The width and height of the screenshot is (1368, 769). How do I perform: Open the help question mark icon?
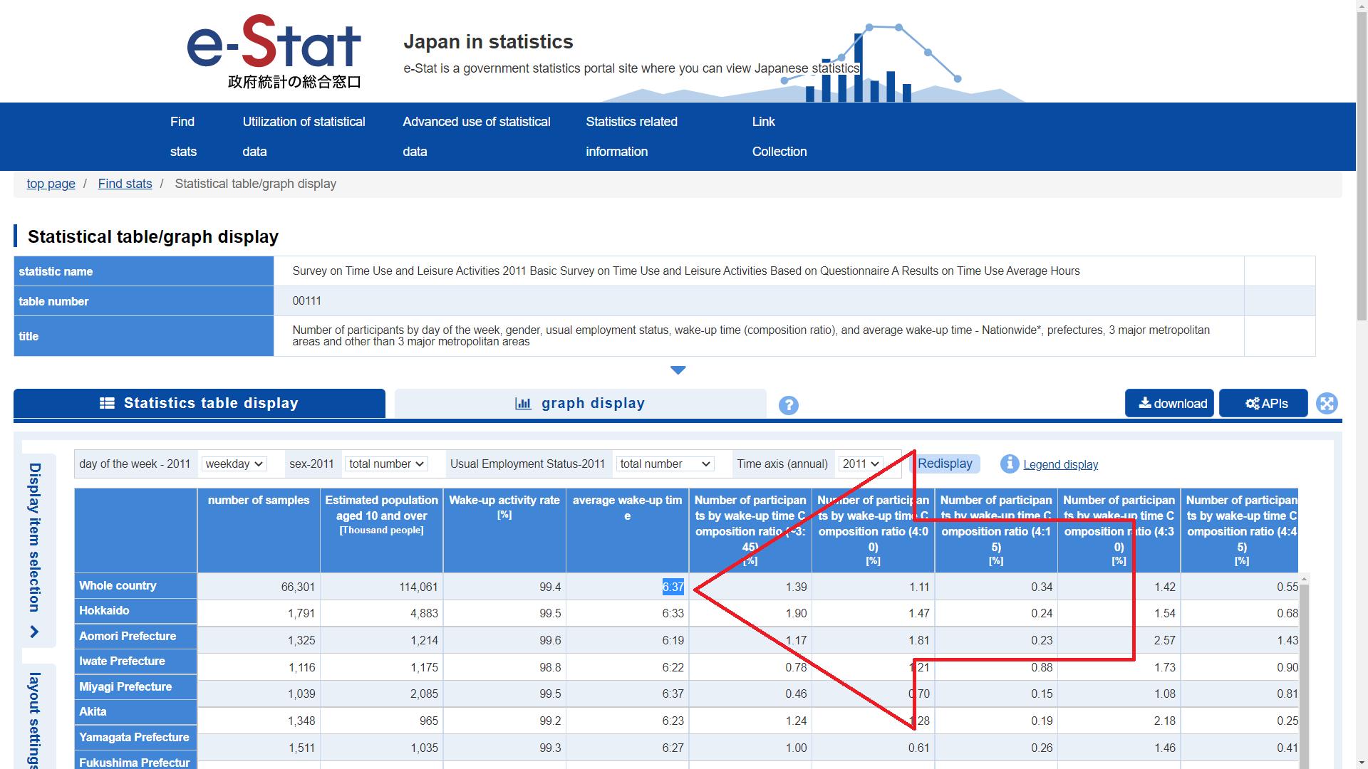tap(788, 405)
